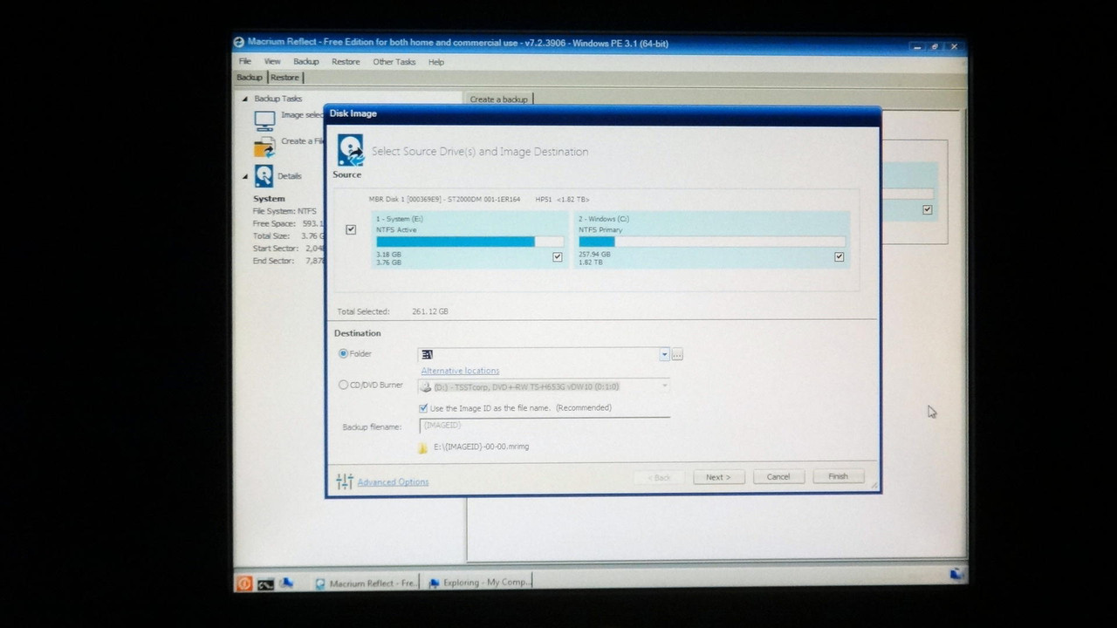Open the Alternative locations link
The image size is (1117, 628).
pyautogui.click(x=460, y=371)
